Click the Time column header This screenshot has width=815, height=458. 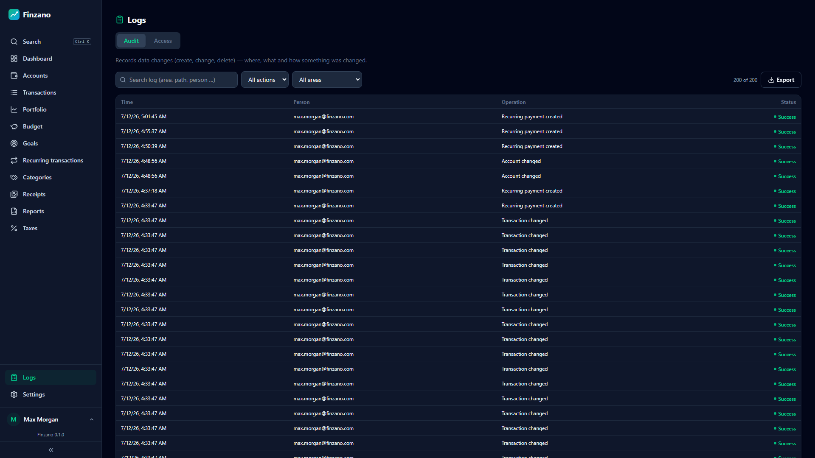click(127, 102)
